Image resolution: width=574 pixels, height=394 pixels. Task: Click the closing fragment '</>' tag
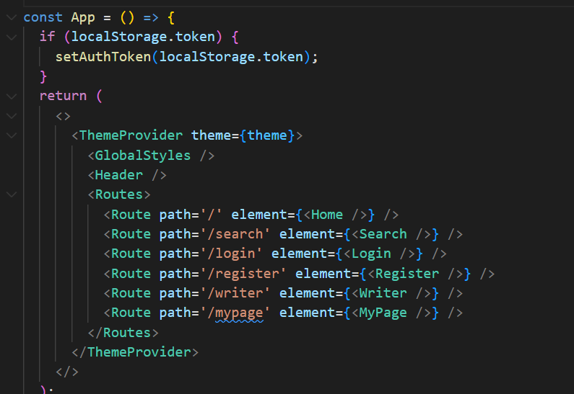67,372
